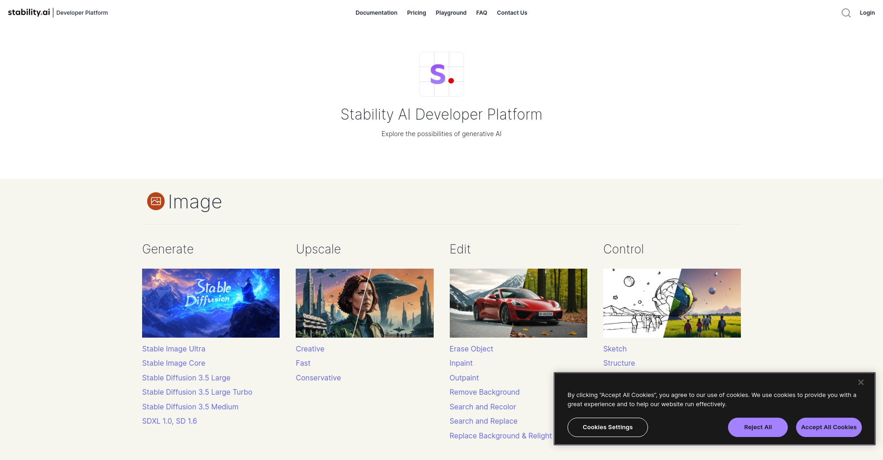Select Contact Us in navigation

point(512,13)
